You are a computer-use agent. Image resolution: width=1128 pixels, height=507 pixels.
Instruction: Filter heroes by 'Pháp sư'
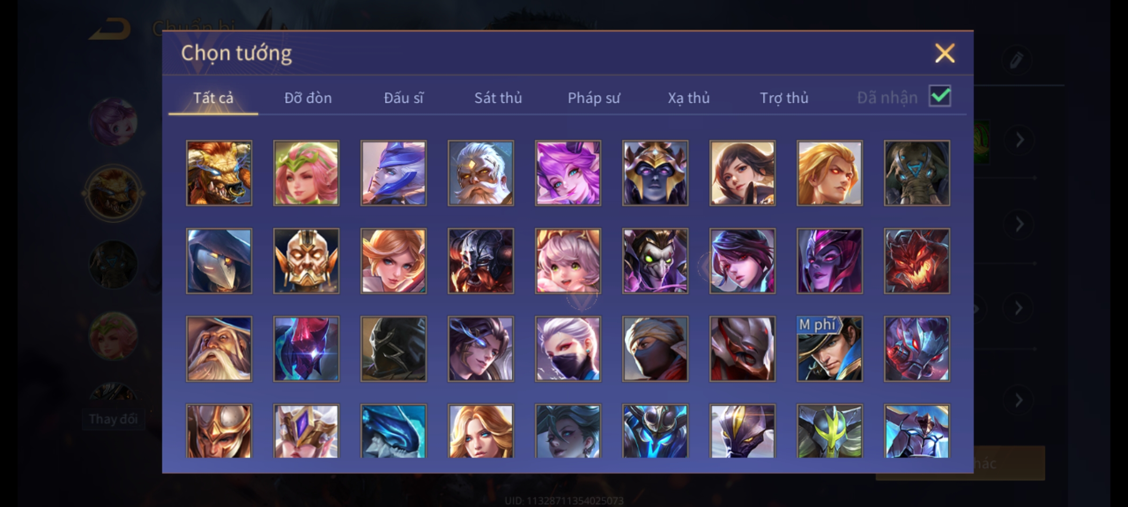[x=594, y=98]
